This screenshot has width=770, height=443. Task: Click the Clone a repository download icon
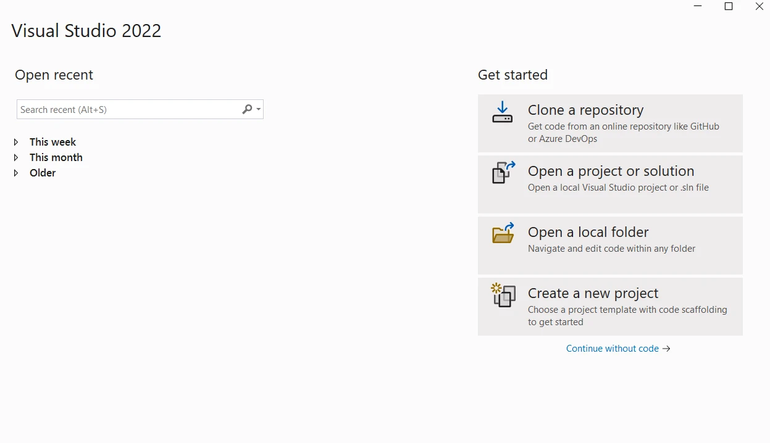point(502,112)
